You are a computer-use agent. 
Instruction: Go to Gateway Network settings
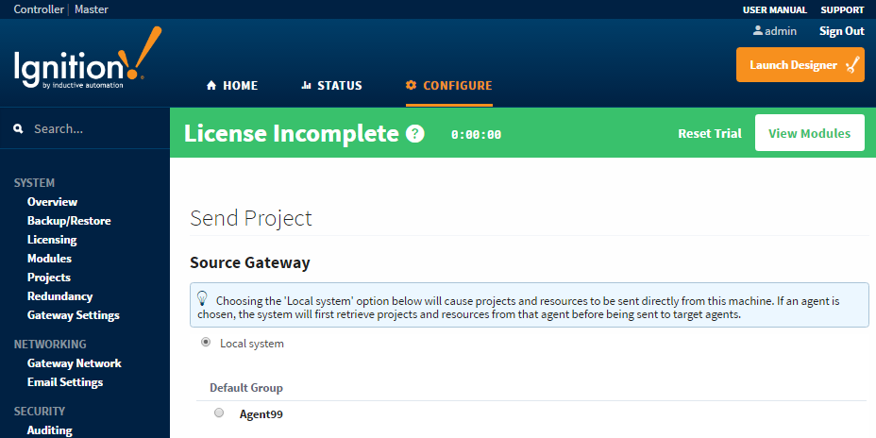coord(74,363)
